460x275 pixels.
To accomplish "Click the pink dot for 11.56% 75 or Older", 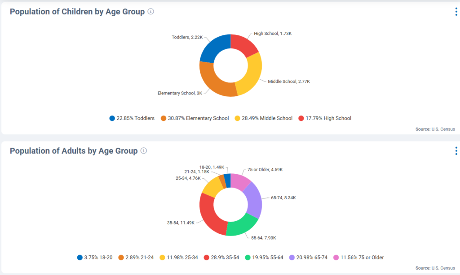I will coord(336,258).
